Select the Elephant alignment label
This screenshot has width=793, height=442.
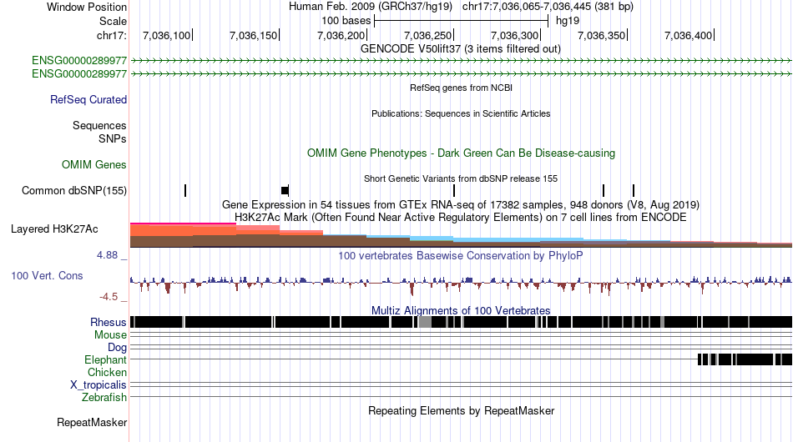coord(105,359)
